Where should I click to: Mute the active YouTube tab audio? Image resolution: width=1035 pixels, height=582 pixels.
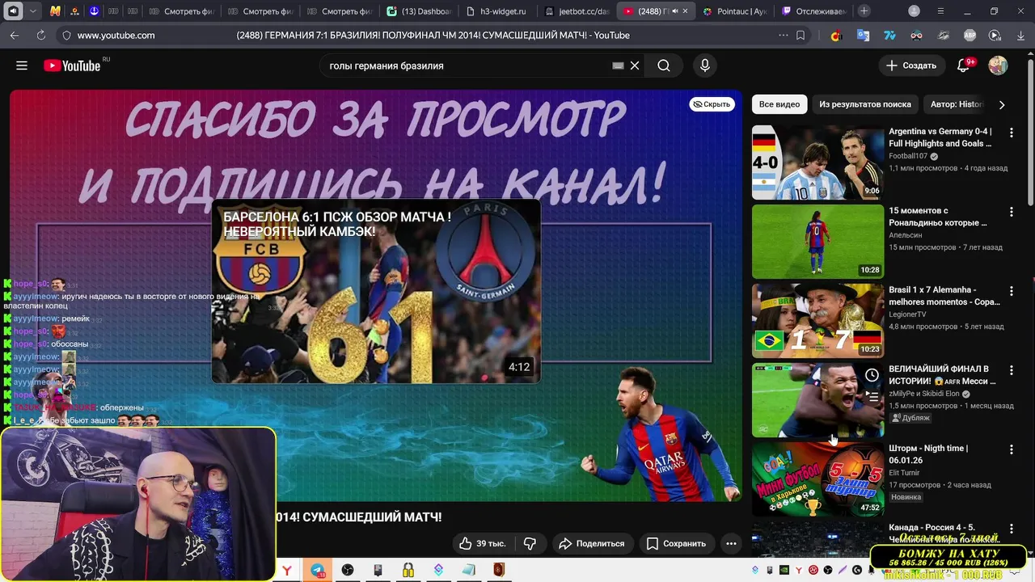pyautogui.click(x=675, y=11)
